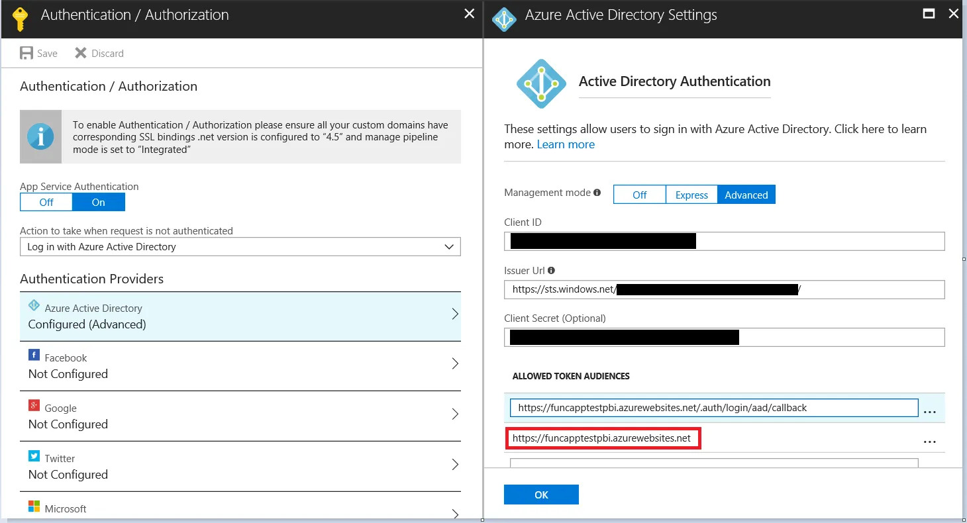Click the Client ID input field
Screen dimensions: 967x523
coord(725,241)
